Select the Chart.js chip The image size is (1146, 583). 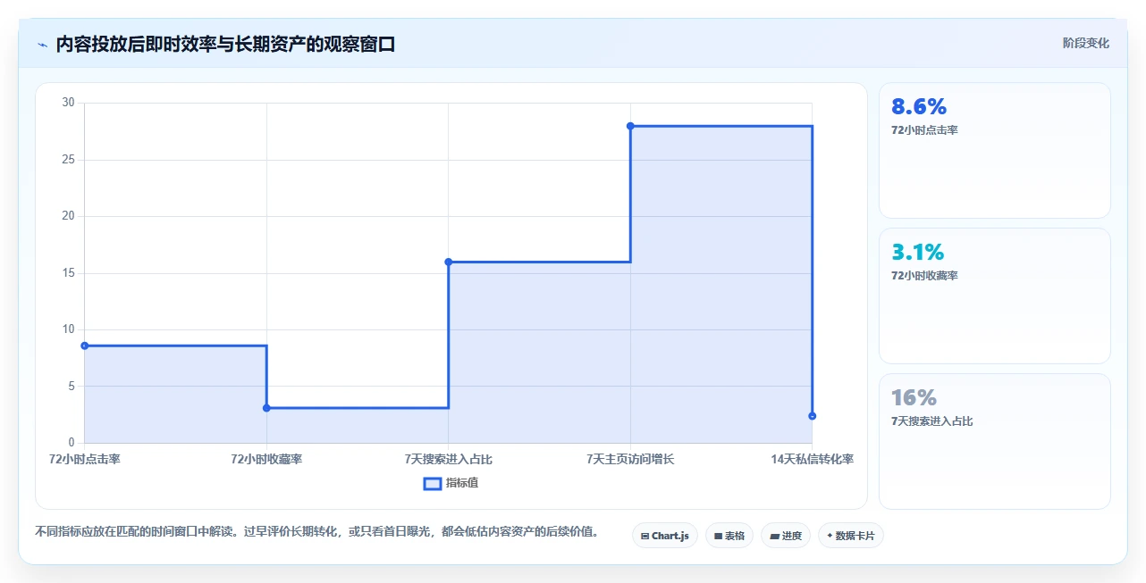[x=664, y=536]
